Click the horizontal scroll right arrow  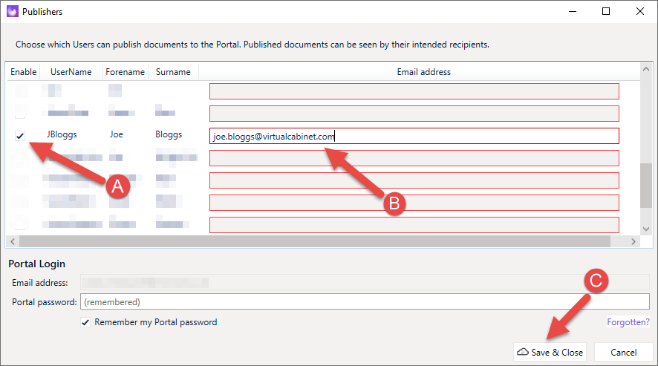[633, 241]
